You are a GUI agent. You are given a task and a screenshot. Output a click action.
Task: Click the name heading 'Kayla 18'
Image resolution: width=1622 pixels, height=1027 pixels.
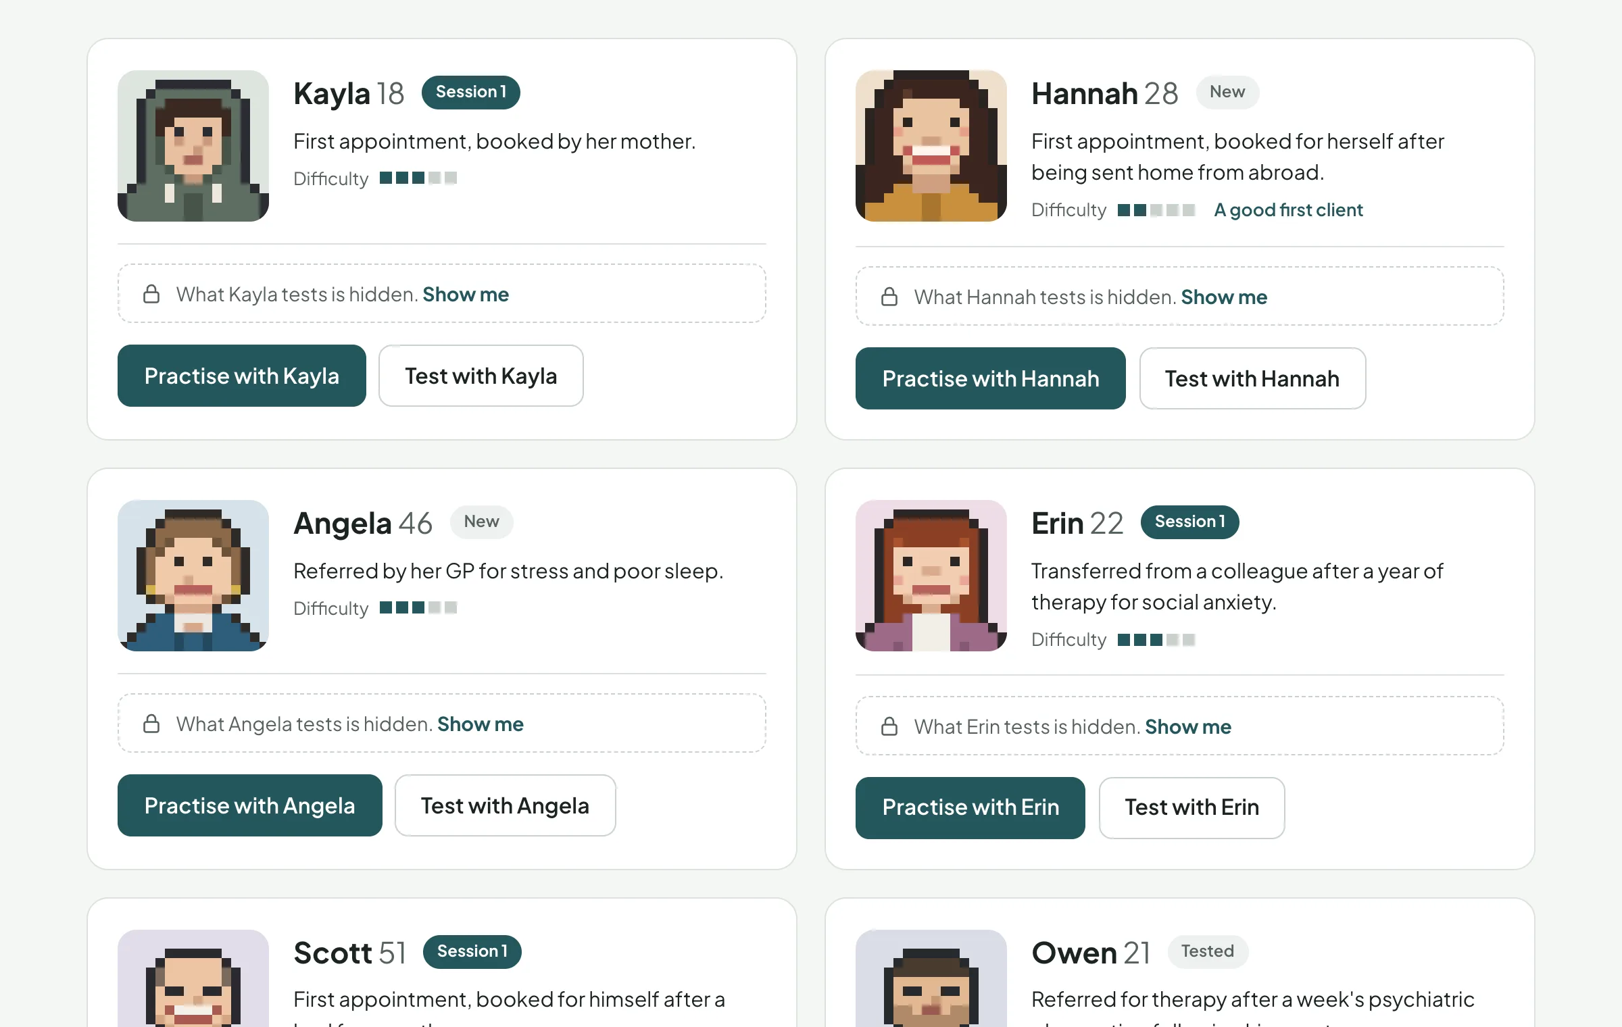tap(349, 93)
